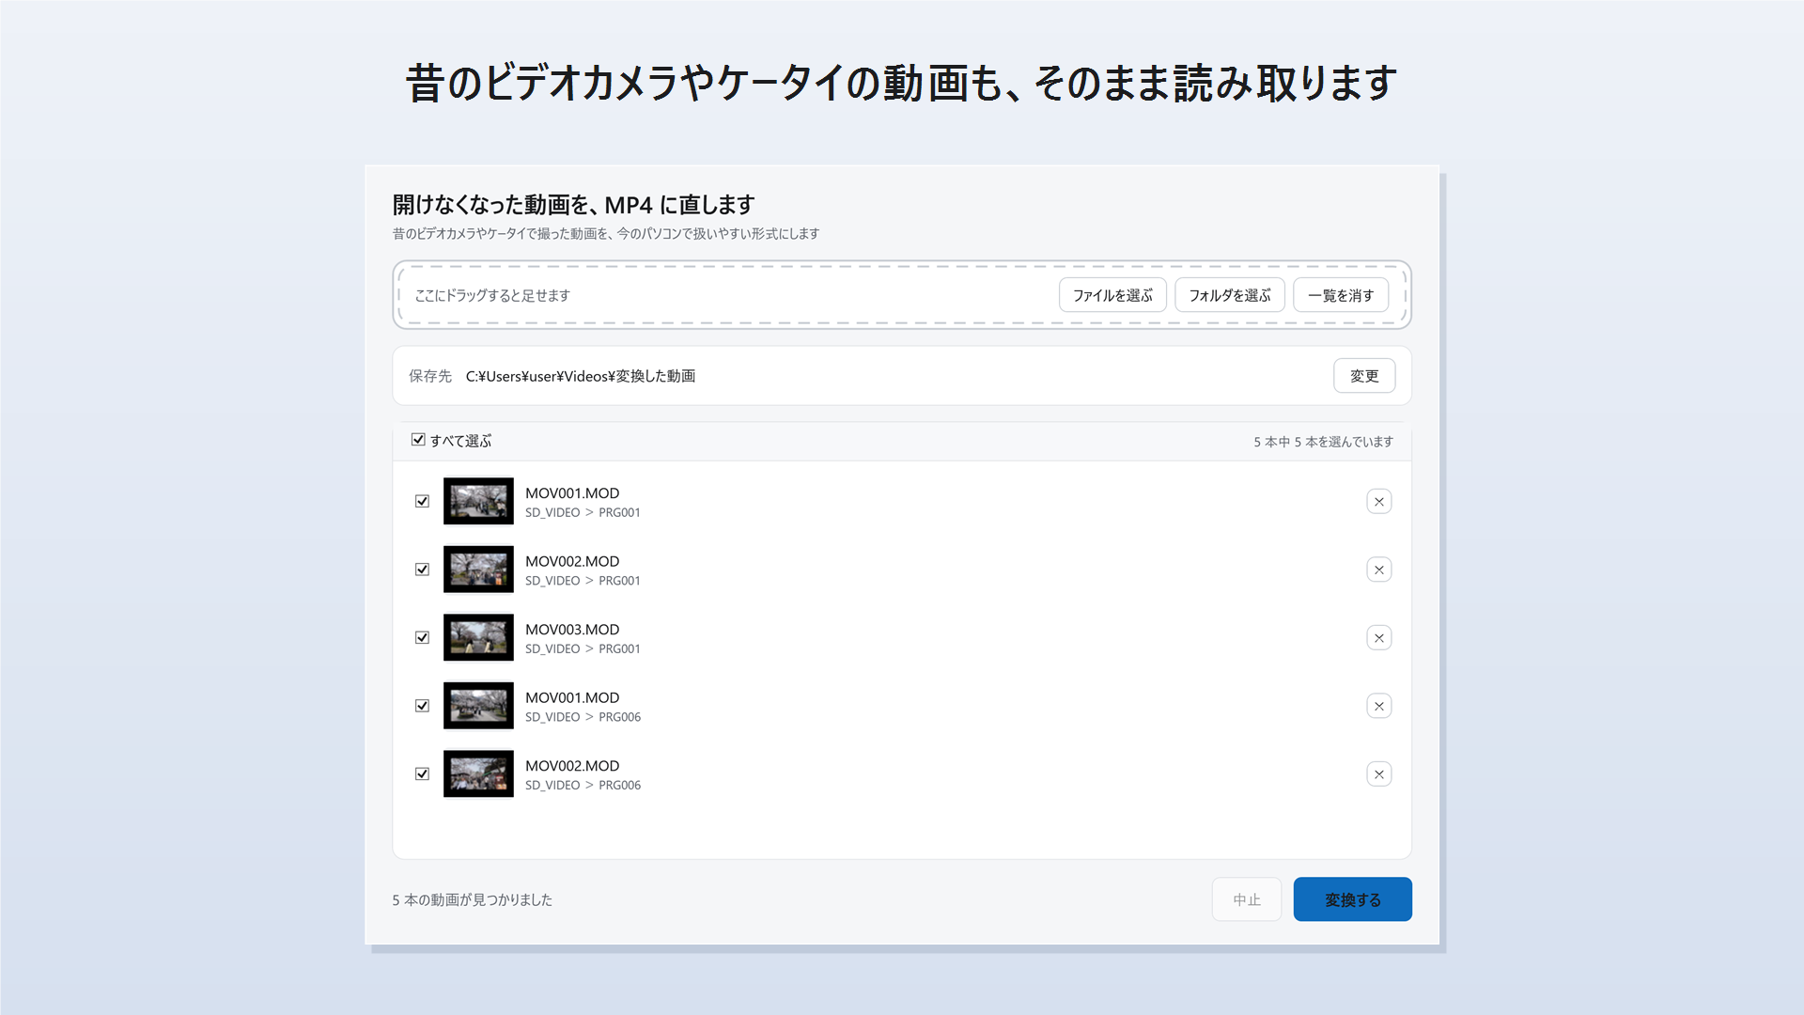
Task: Remove MOV001.MOD in PRG001 from the list
Action: pos(1378,502)
